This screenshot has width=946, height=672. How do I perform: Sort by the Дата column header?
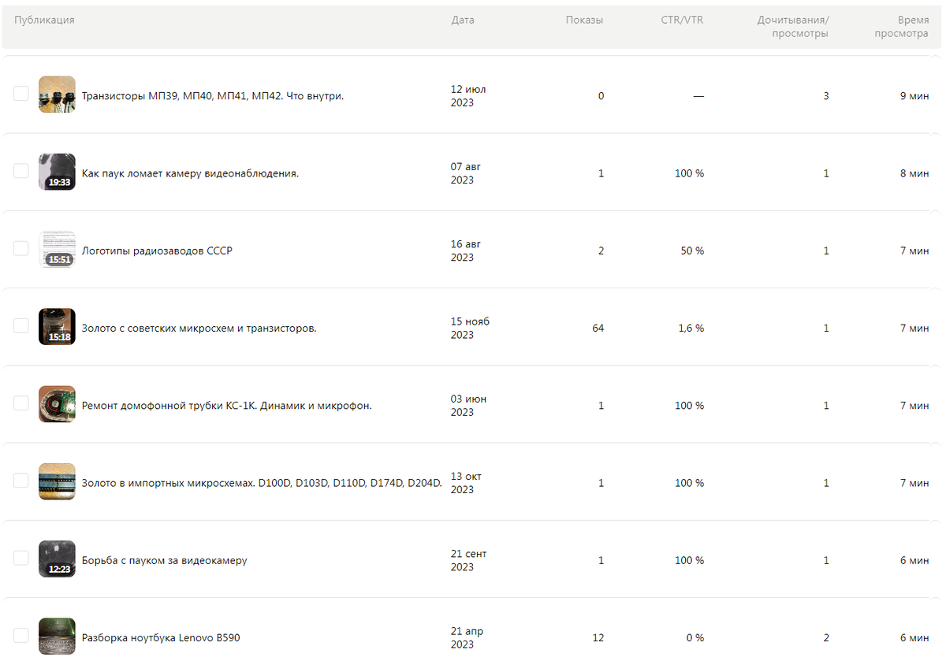tap(463, 20)
